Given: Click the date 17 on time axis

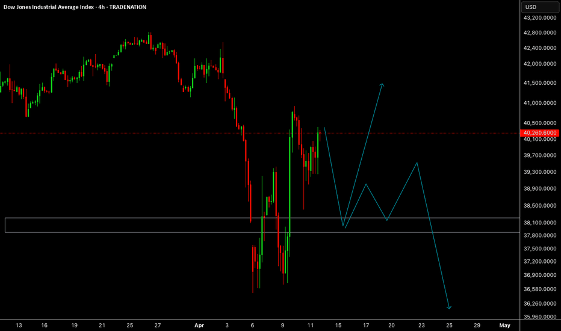Looking at the screenshot, I should tap(366, 325).
